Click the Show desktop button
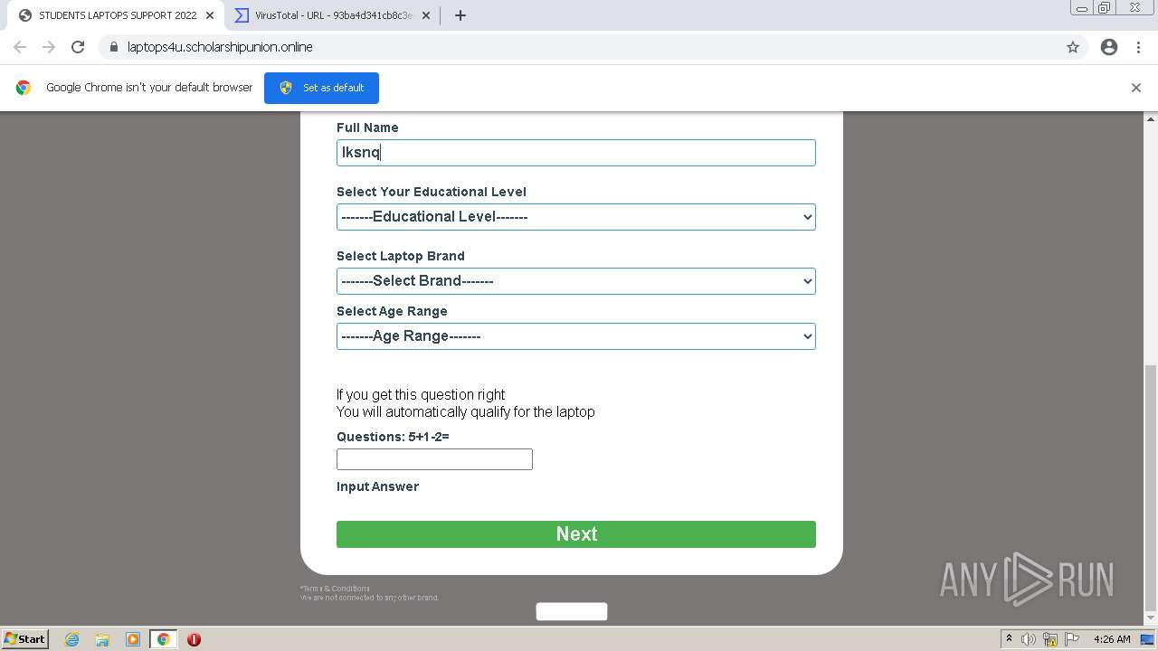1158x651 pixels. pos(1148,639)
